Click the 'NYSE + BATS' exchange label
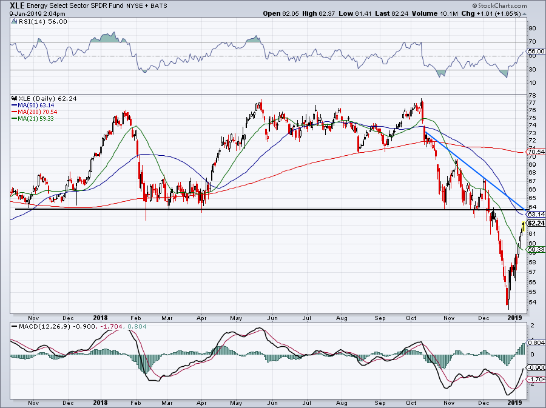Viewport: 546px width, 408px height. point(147,6)
